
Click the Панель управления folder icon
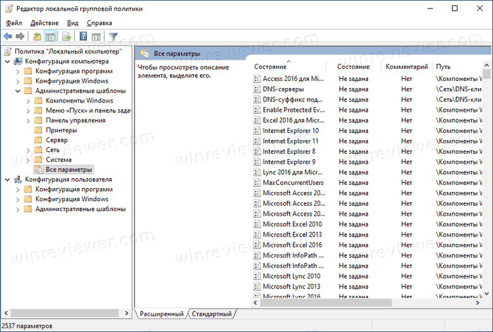coord(38,120)
